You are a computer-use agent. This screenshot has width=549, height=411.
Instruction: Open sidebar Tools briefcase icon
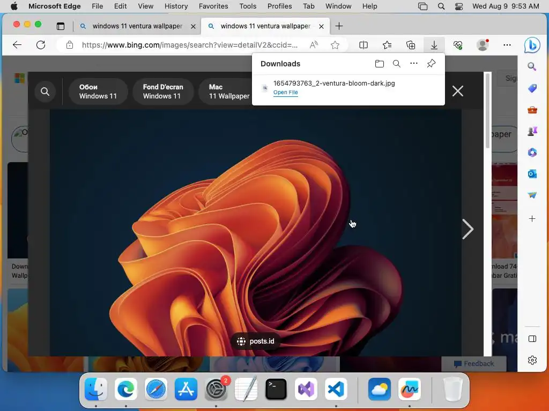[x=532, y=110]
